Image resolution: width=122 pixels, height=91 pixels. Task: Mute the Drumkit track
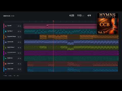click(x=18, y=26)
